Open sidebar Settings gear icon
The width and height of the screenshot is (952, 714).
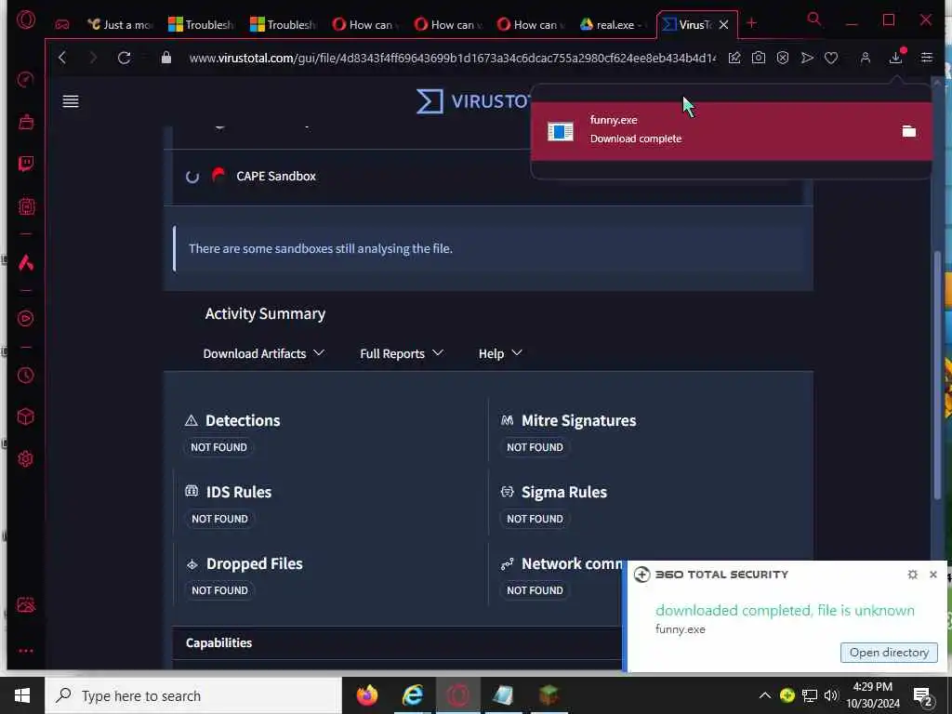(x=25, y=459)
